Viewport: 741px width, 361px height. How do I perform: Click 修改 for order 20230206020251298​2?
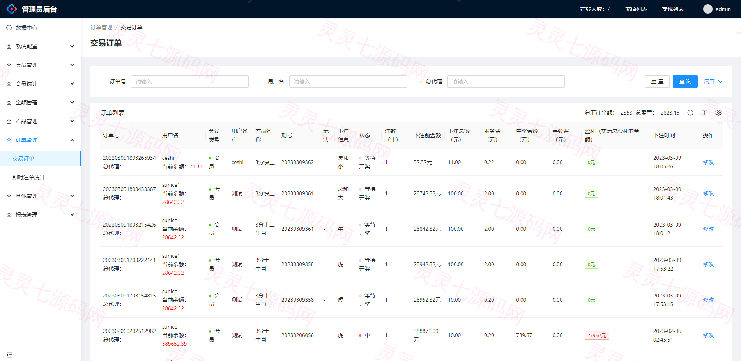708,335
